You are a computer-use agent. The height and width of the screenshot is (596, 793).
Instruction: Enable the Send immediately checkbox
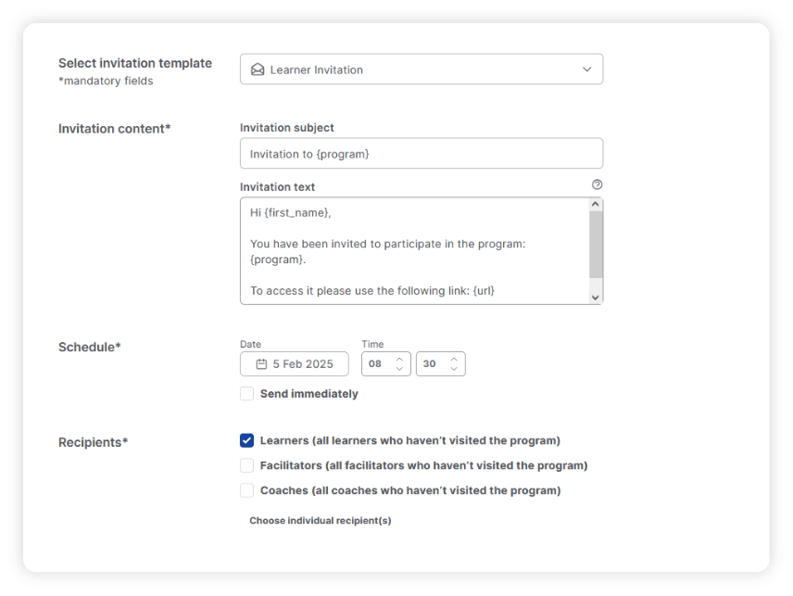tap(246, 394)
